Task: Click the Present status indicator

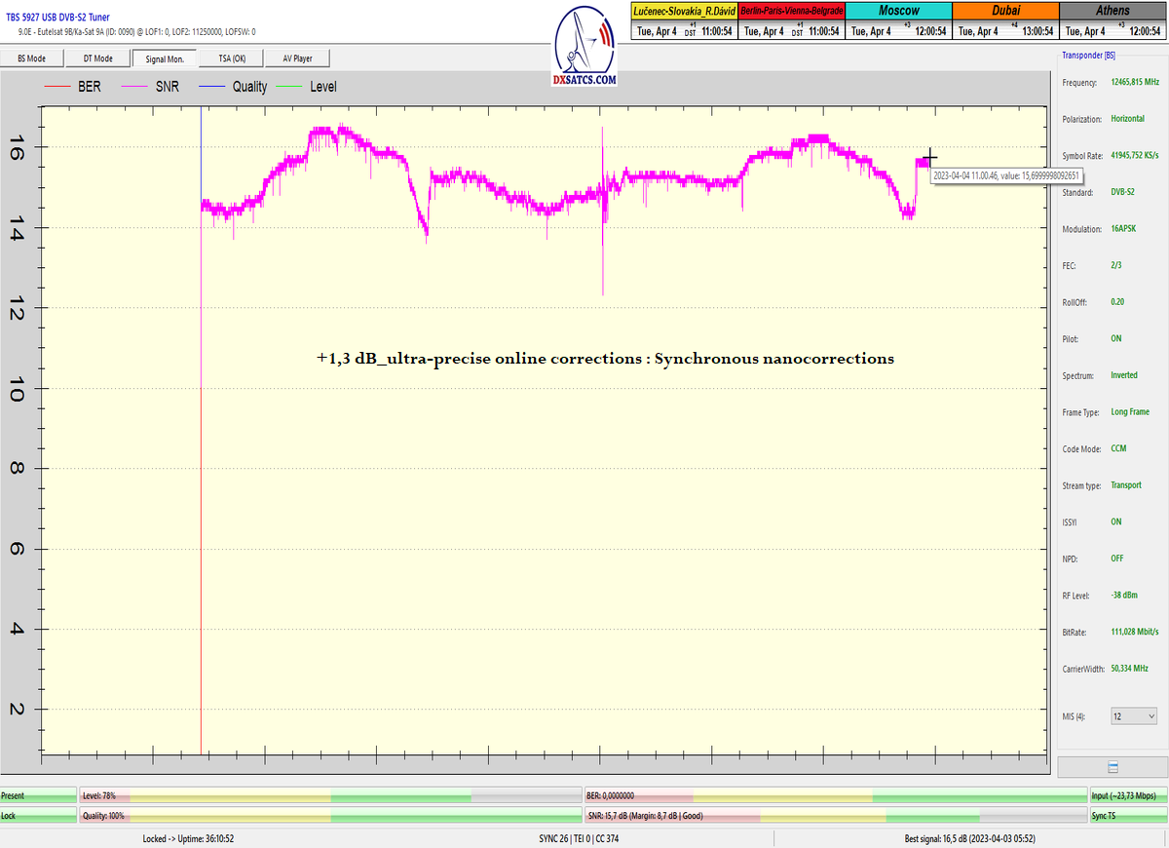Action: click(x=38, y=795)
